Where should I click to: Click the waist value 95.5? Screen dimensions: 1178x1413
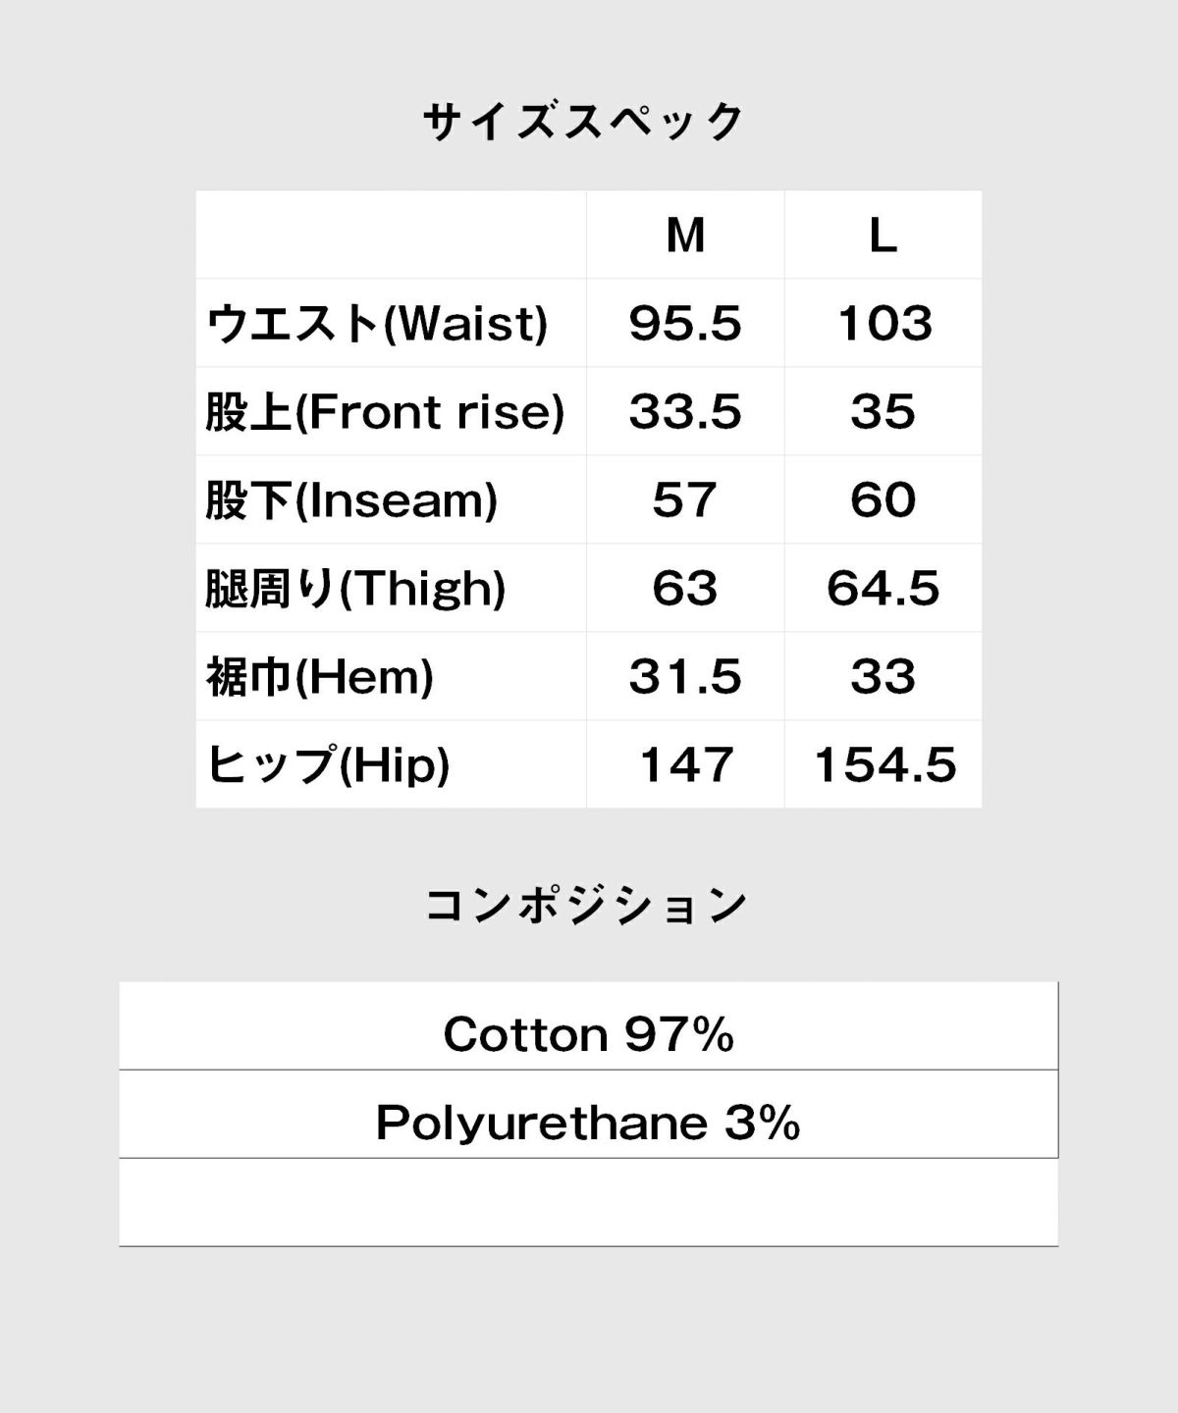tap(685, 324)
